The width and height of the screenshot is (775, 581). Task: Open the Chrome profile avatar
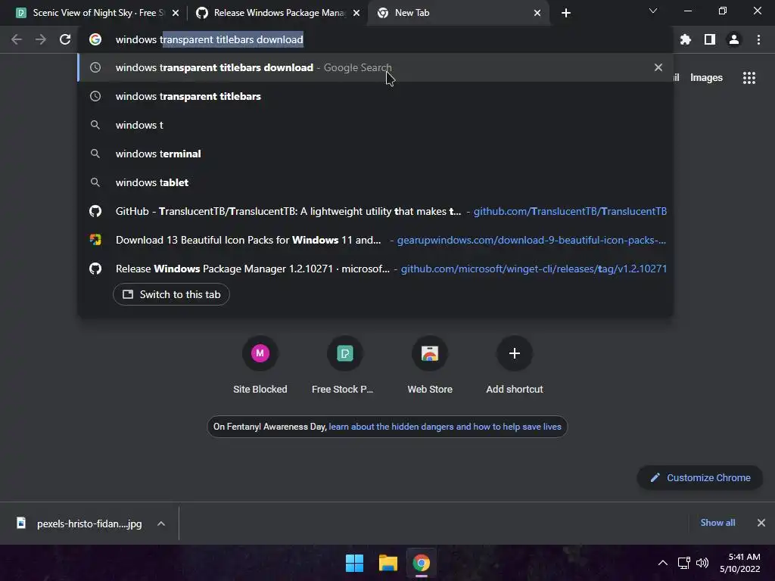tap(734, 39)
